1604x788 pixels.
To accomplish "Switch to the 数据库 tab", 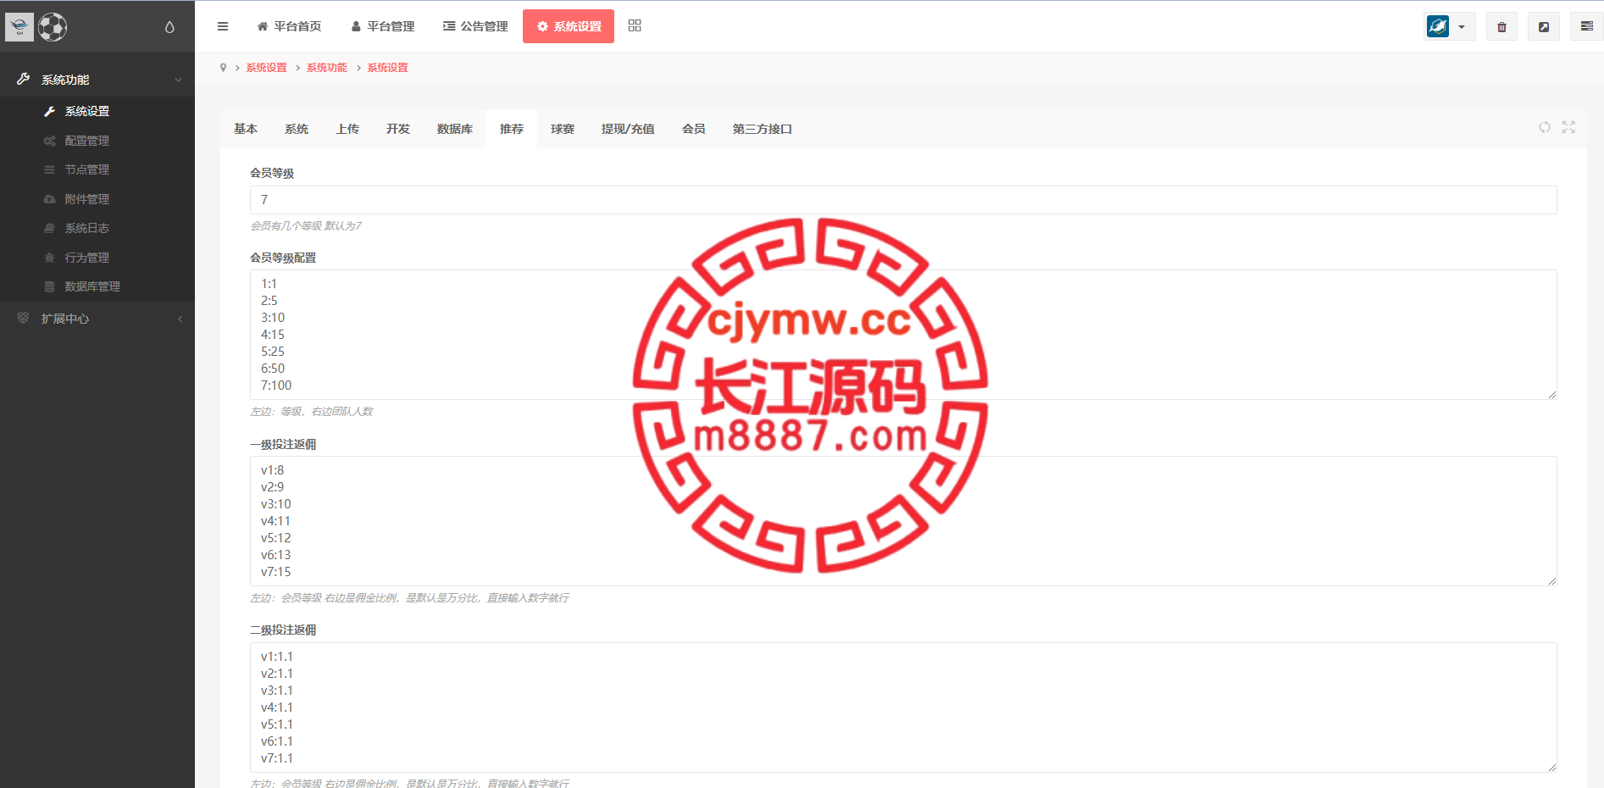I will (455, 129).
